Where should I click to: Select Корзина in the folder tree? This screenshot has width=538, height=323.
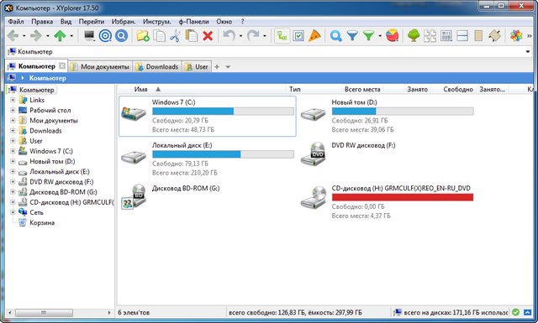tap(42, 222)
